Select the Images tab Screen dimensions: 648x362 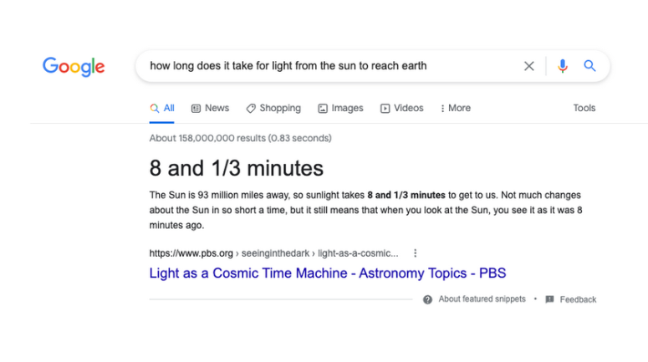point(340,108)
